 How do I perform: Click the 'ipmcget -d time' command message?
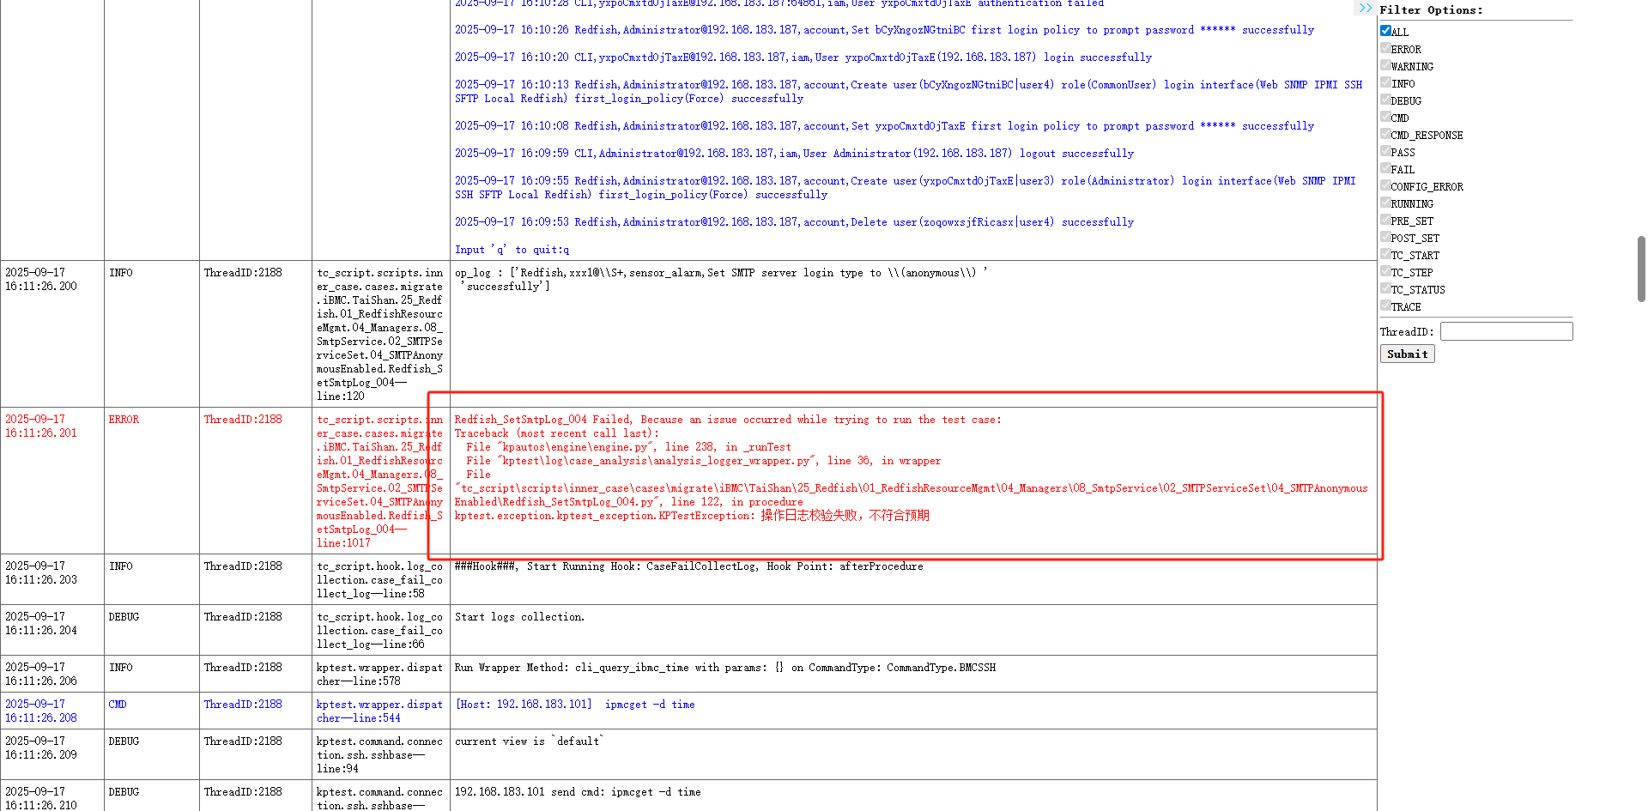pos(650,705)
